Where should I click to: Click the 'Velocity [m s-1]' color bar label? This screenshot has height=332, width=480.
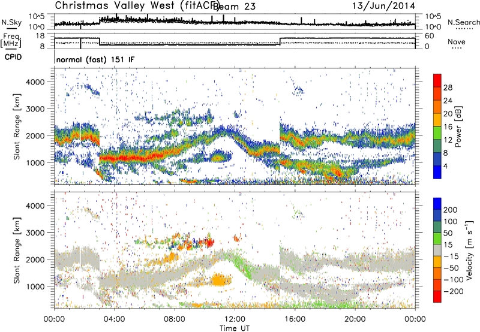469,250
